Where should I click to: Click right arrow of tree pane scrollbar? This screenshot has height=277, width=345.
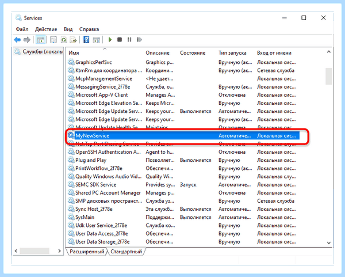point(59,251)
